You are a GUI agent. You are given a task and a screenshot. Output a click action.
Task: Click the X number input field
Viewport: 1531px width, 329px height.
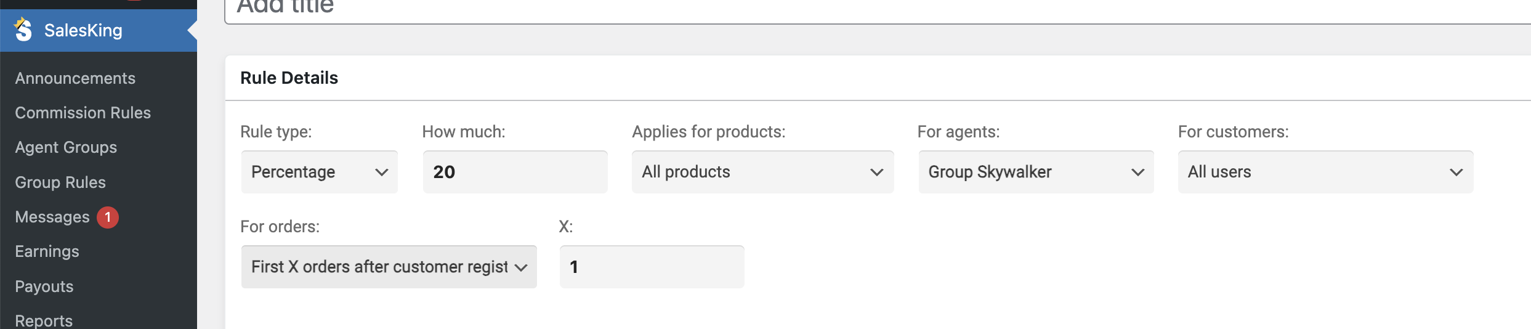pyautogui.click(x=652, y=267)
